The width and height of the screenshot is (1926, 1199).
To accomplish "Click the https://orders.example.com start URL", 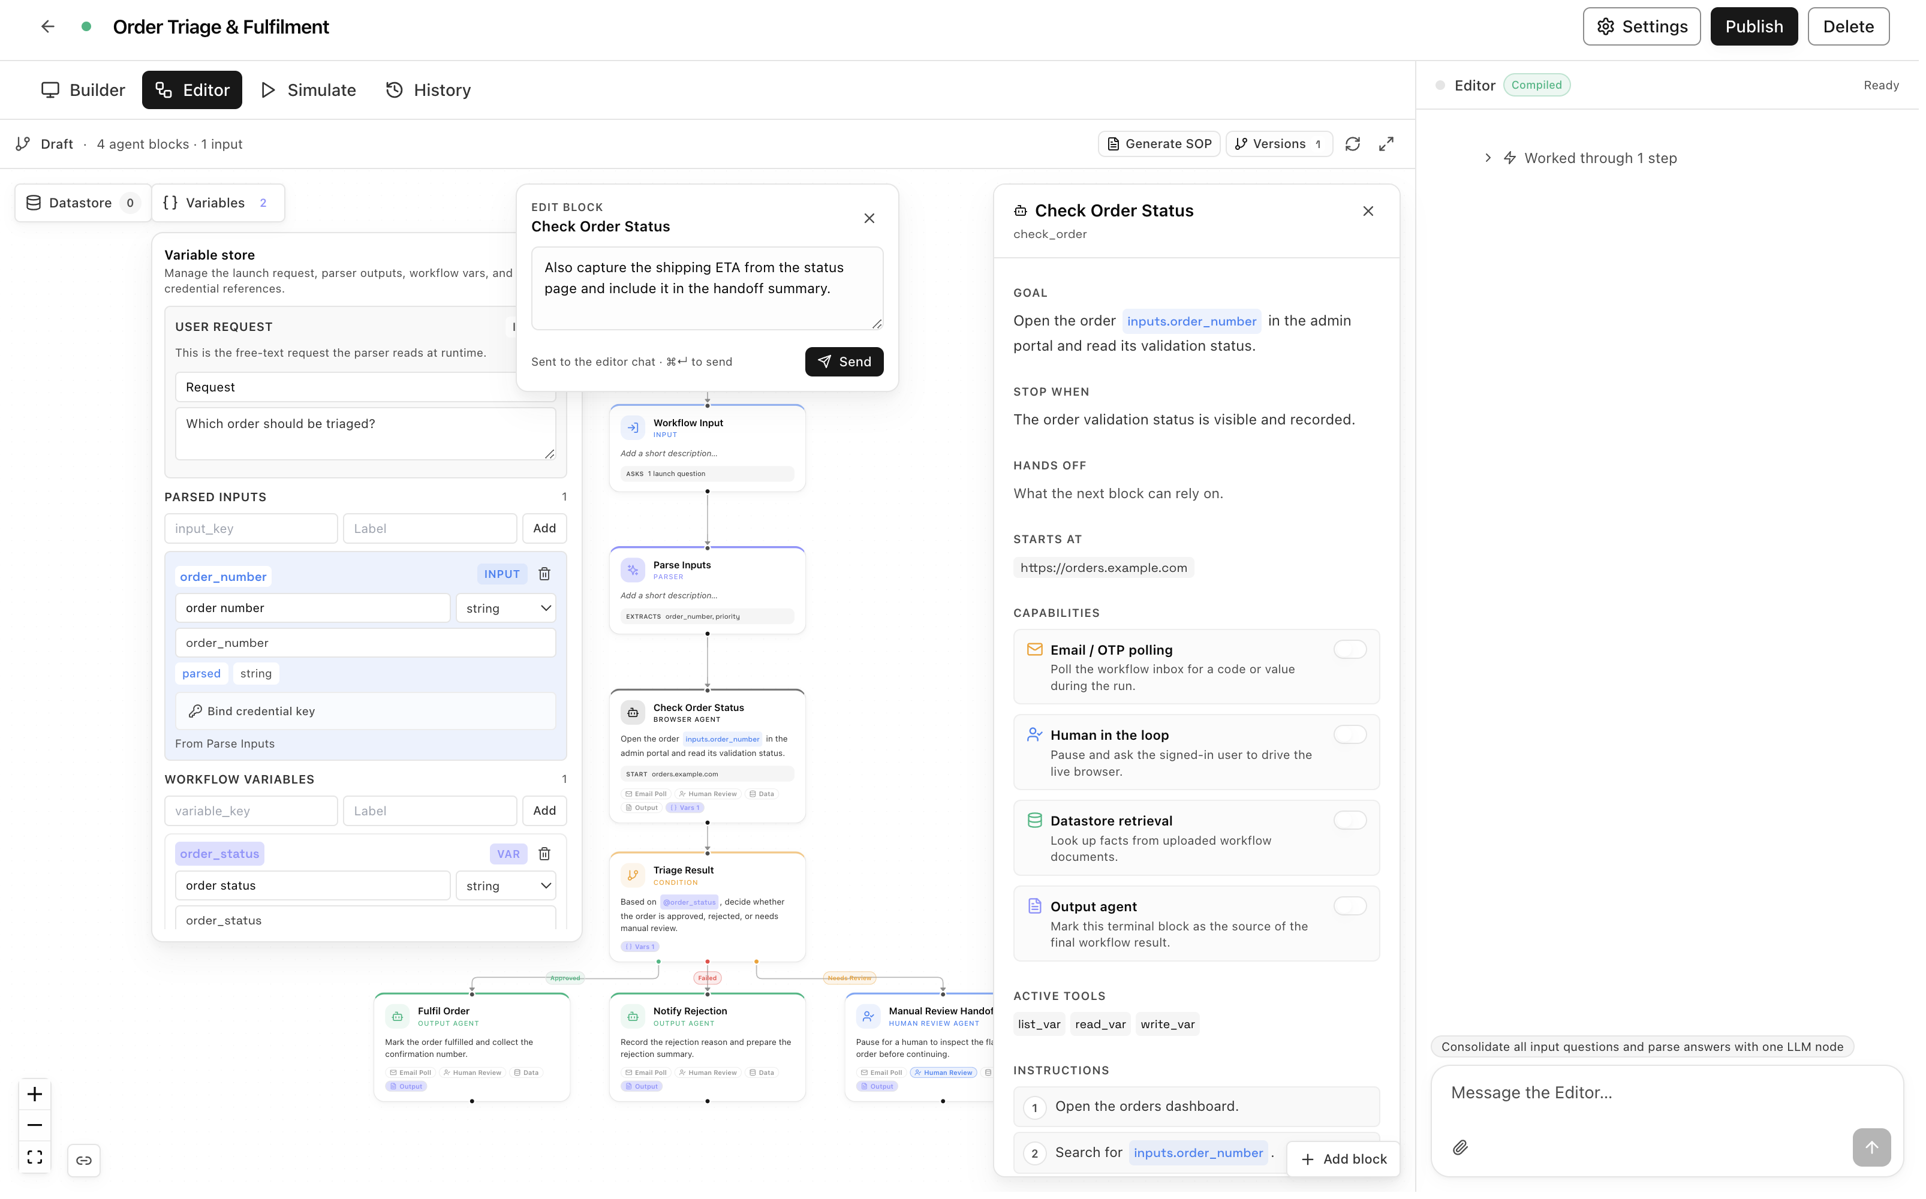I will click(1108, 570).
